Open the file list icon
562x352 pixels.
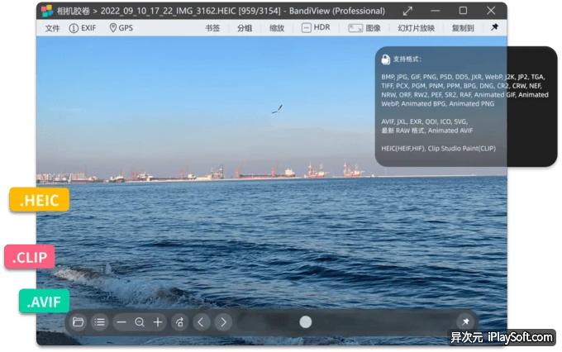pos(99,322)
